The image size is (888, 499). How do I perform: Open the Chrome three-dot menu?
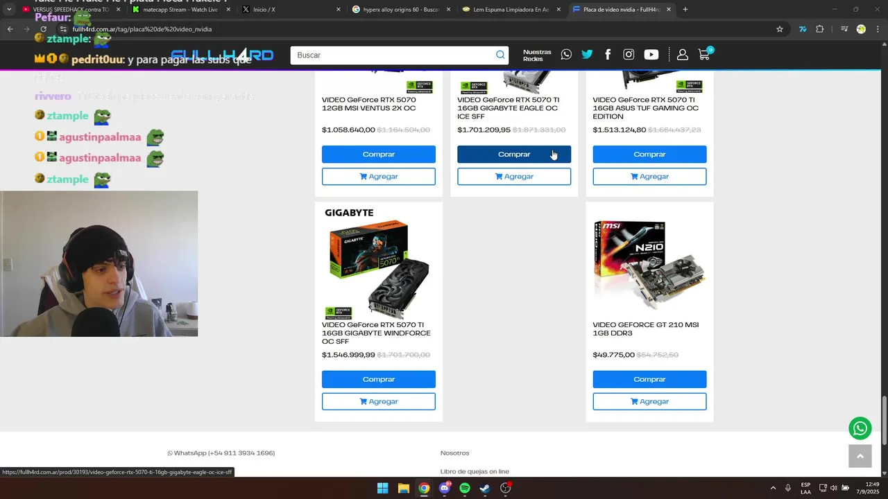(x=878, y=29)
